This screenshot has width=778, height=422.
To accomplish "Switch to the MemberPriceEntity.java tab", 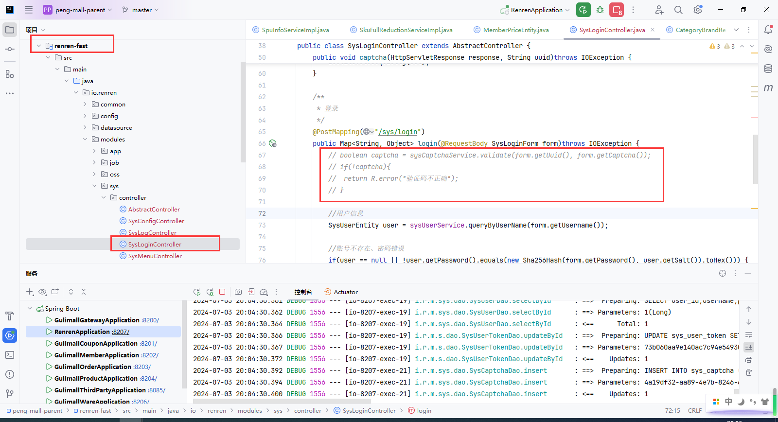I will pyautogui.click(x=511, y=30).
